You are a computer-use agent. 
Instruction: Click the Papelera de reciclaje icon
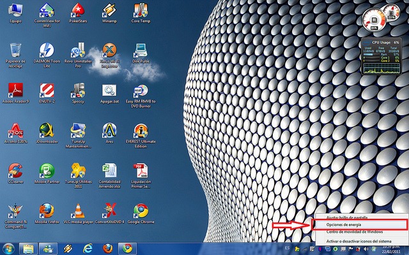click(15, 51)
